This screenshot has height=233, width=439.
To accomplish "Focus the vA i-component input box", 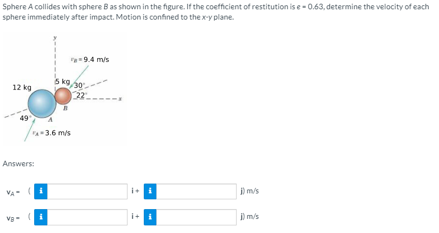I will (x=87, y=191).
